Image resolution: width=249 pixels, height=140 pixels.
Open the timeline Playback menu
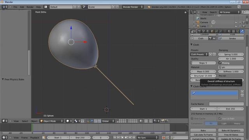coord(35,138)
